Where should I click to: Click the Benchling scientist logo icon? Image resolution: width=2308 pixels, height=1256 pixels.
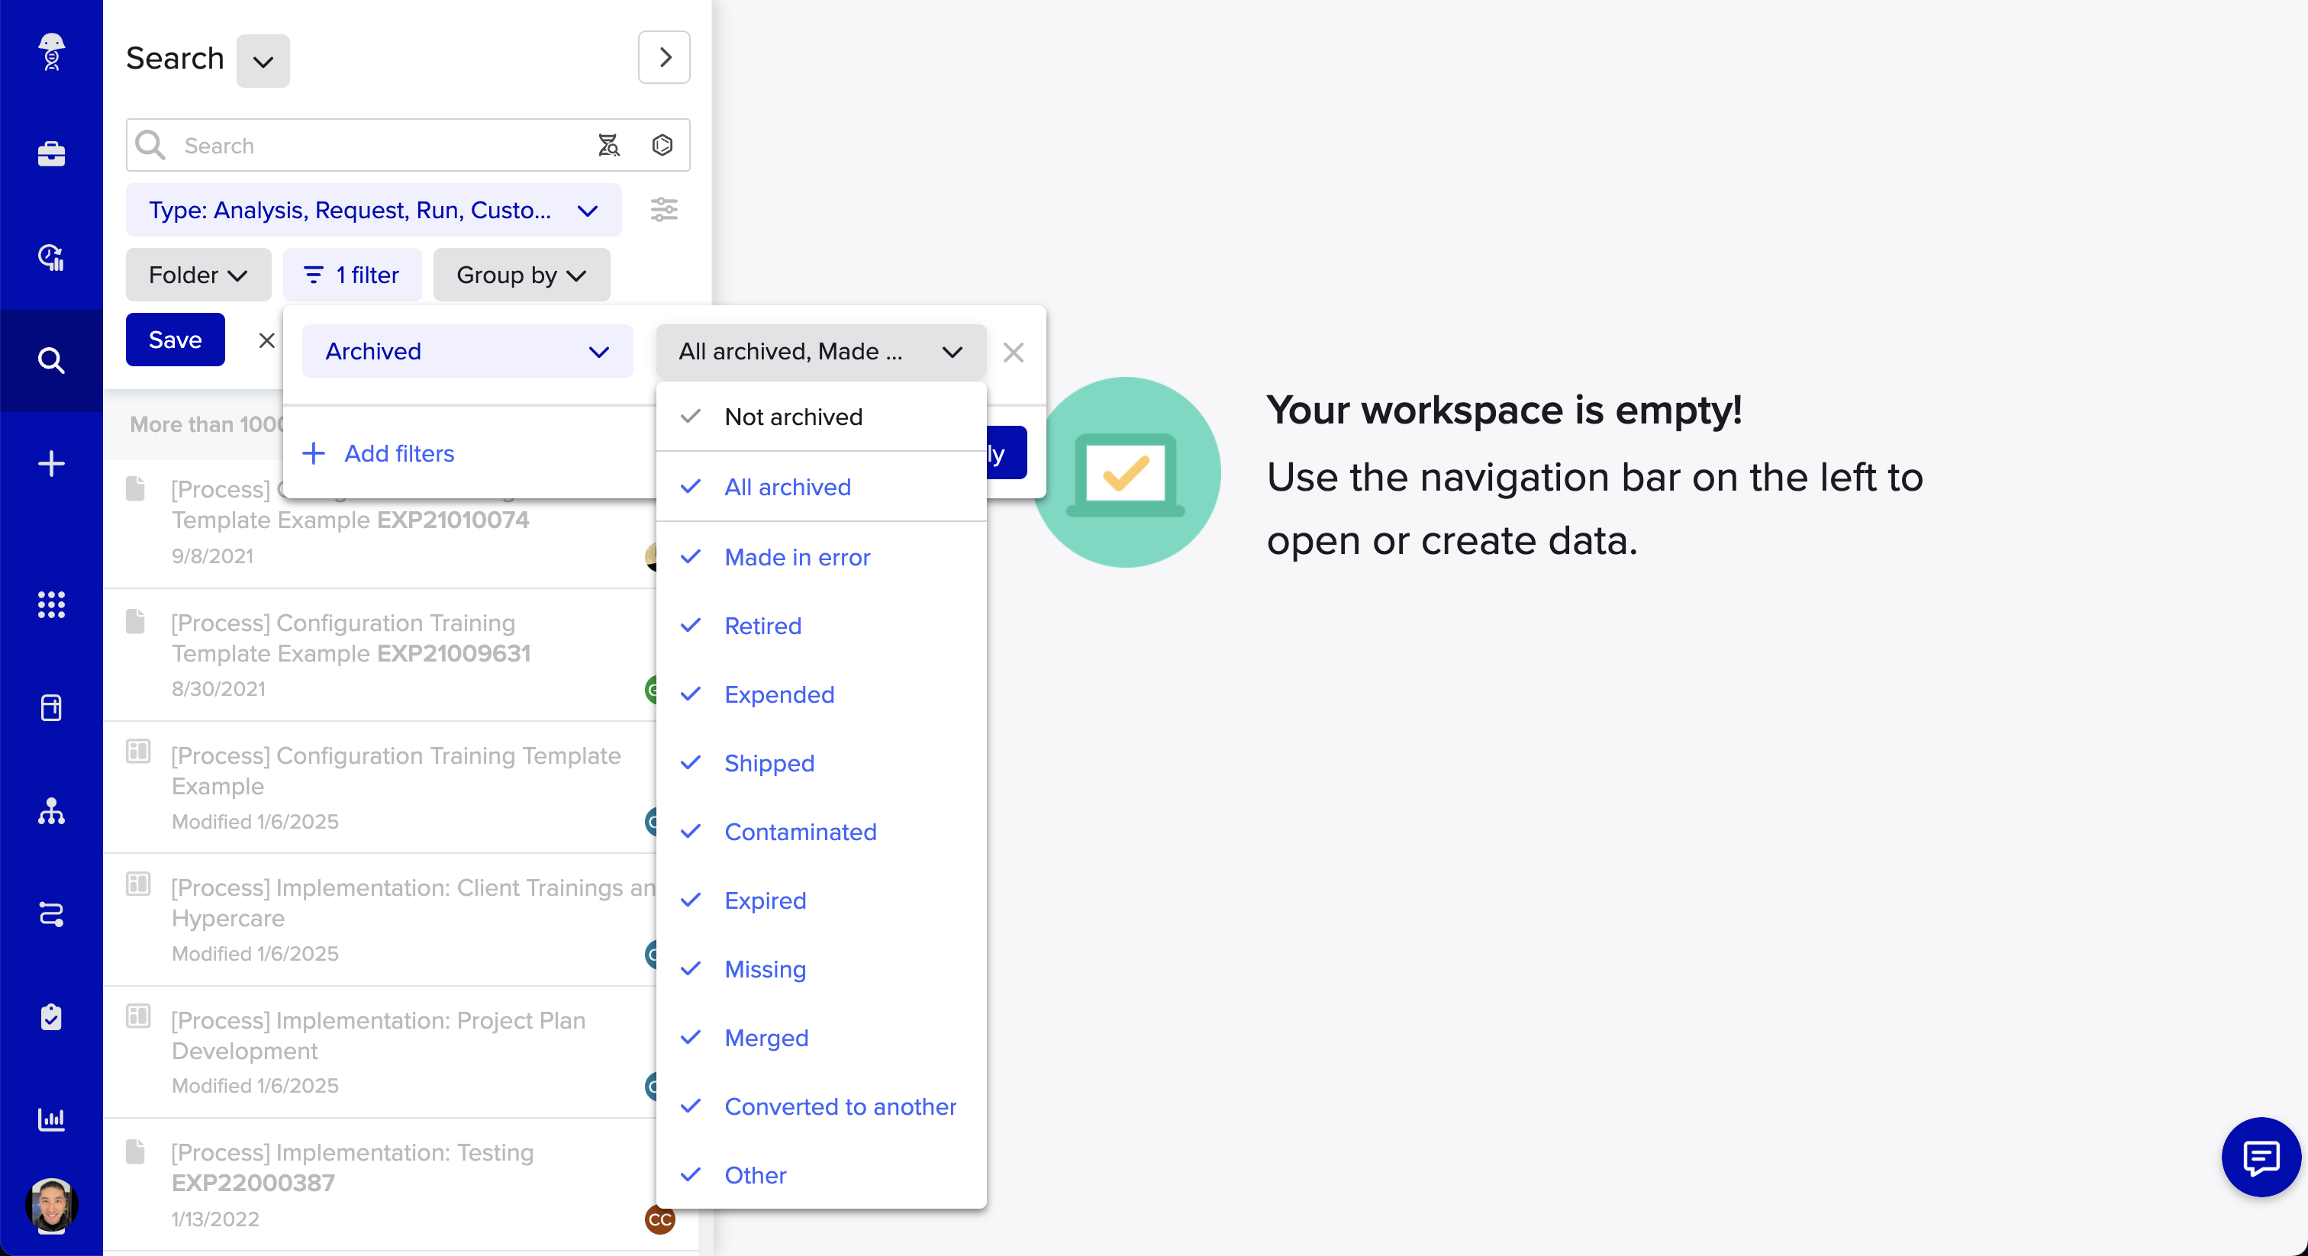[51, 51]
